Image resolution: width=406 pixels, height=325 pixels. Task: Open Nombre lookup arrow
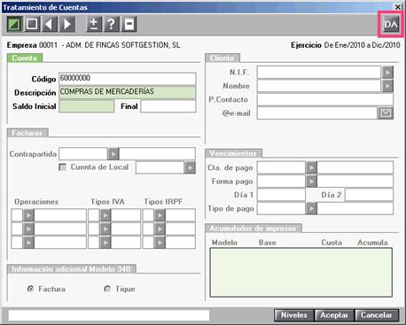point(387,86)
